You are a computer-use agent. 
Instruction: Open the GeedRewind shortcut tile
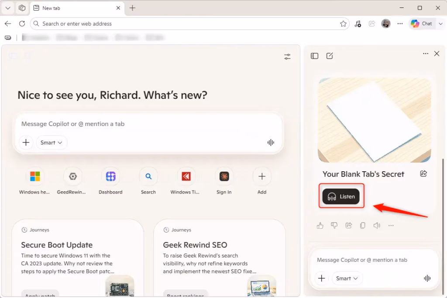tap(72, 181)
